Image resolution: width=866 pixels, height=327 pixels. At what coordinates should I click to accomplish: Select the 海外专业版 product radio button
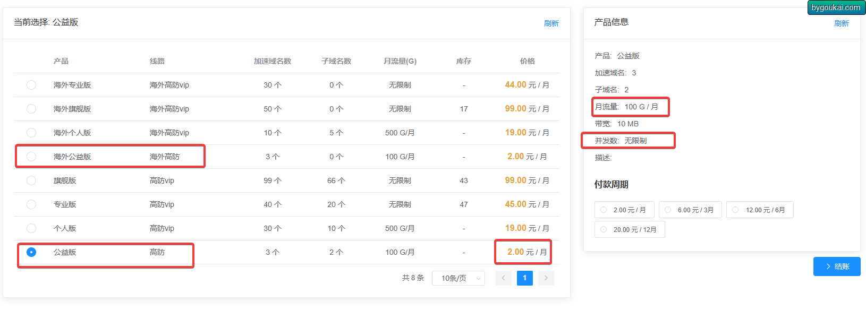[x=31, y=85]
